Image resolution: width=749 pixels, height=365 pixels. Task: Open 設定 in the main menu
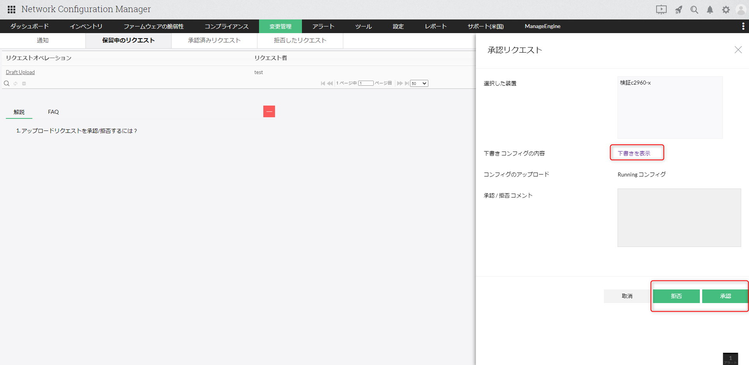pos(398,26)
